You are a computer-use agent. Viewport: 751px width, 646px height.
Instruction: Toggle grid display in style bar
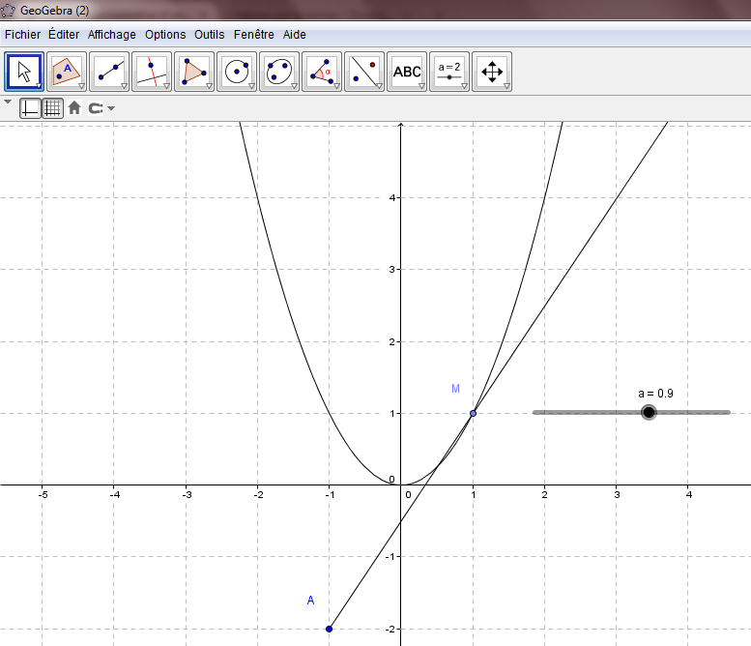(52, 108)
